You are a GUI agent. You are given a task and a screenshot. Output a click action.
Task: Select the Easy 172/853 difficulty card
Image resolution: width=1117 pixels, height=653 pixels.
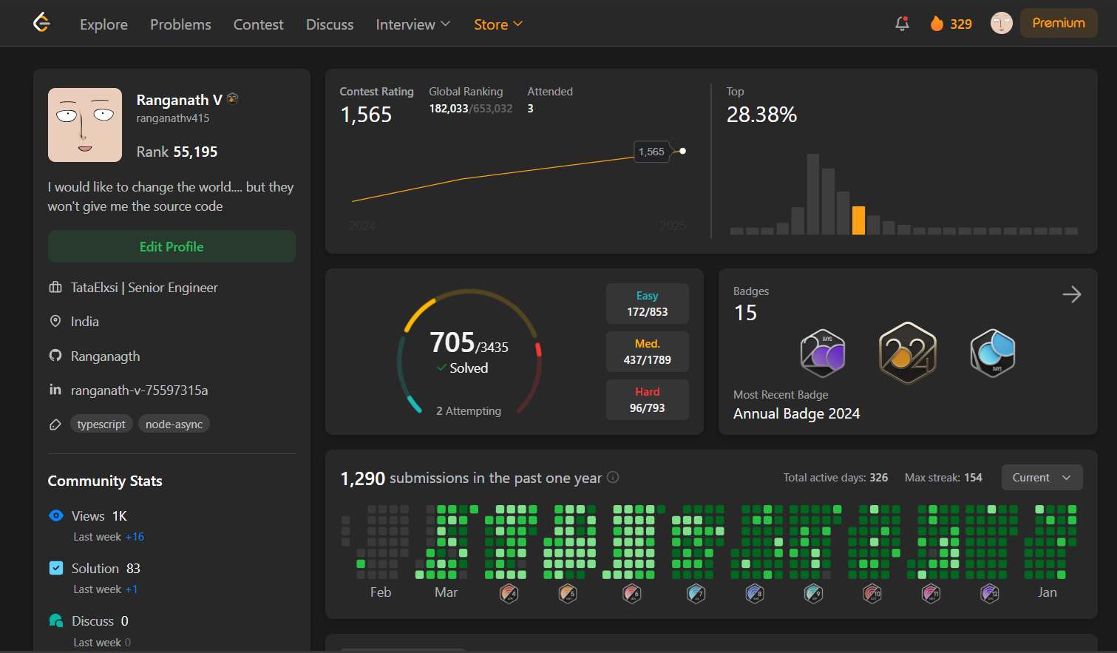point(648,304)
